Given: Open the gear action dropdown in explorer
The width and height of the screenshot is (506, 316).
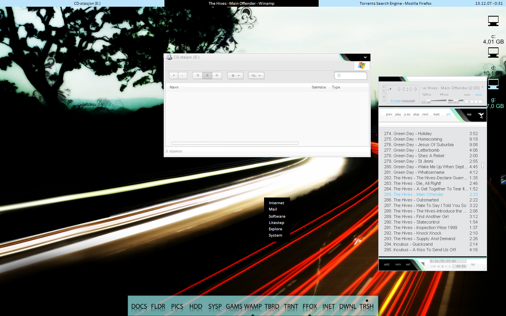Looking at the screenshot, I should pos(235,75).
